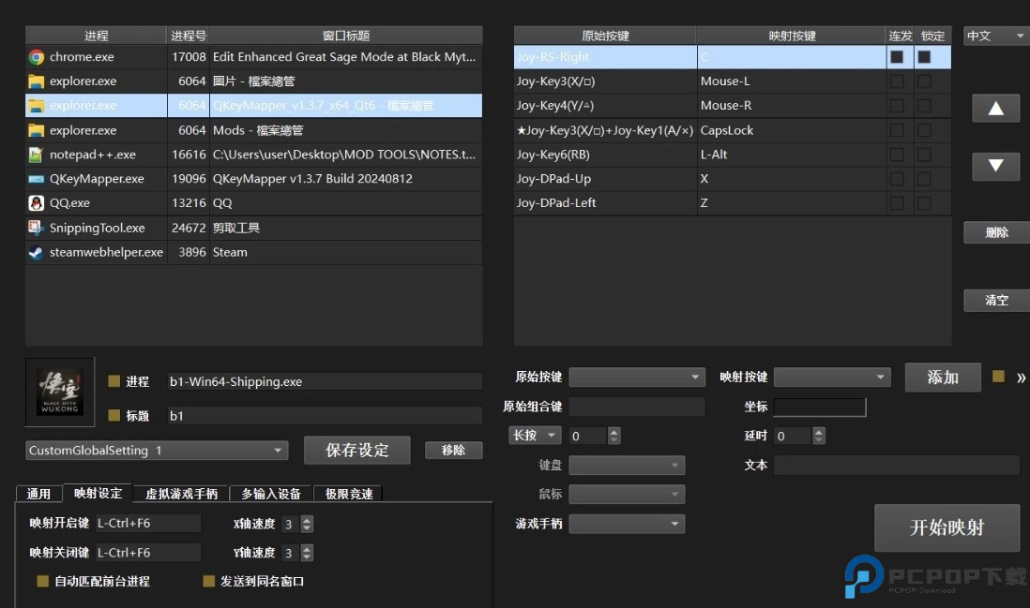Click the Steam icon for steamwebhelper.exe

click(37, 253)
